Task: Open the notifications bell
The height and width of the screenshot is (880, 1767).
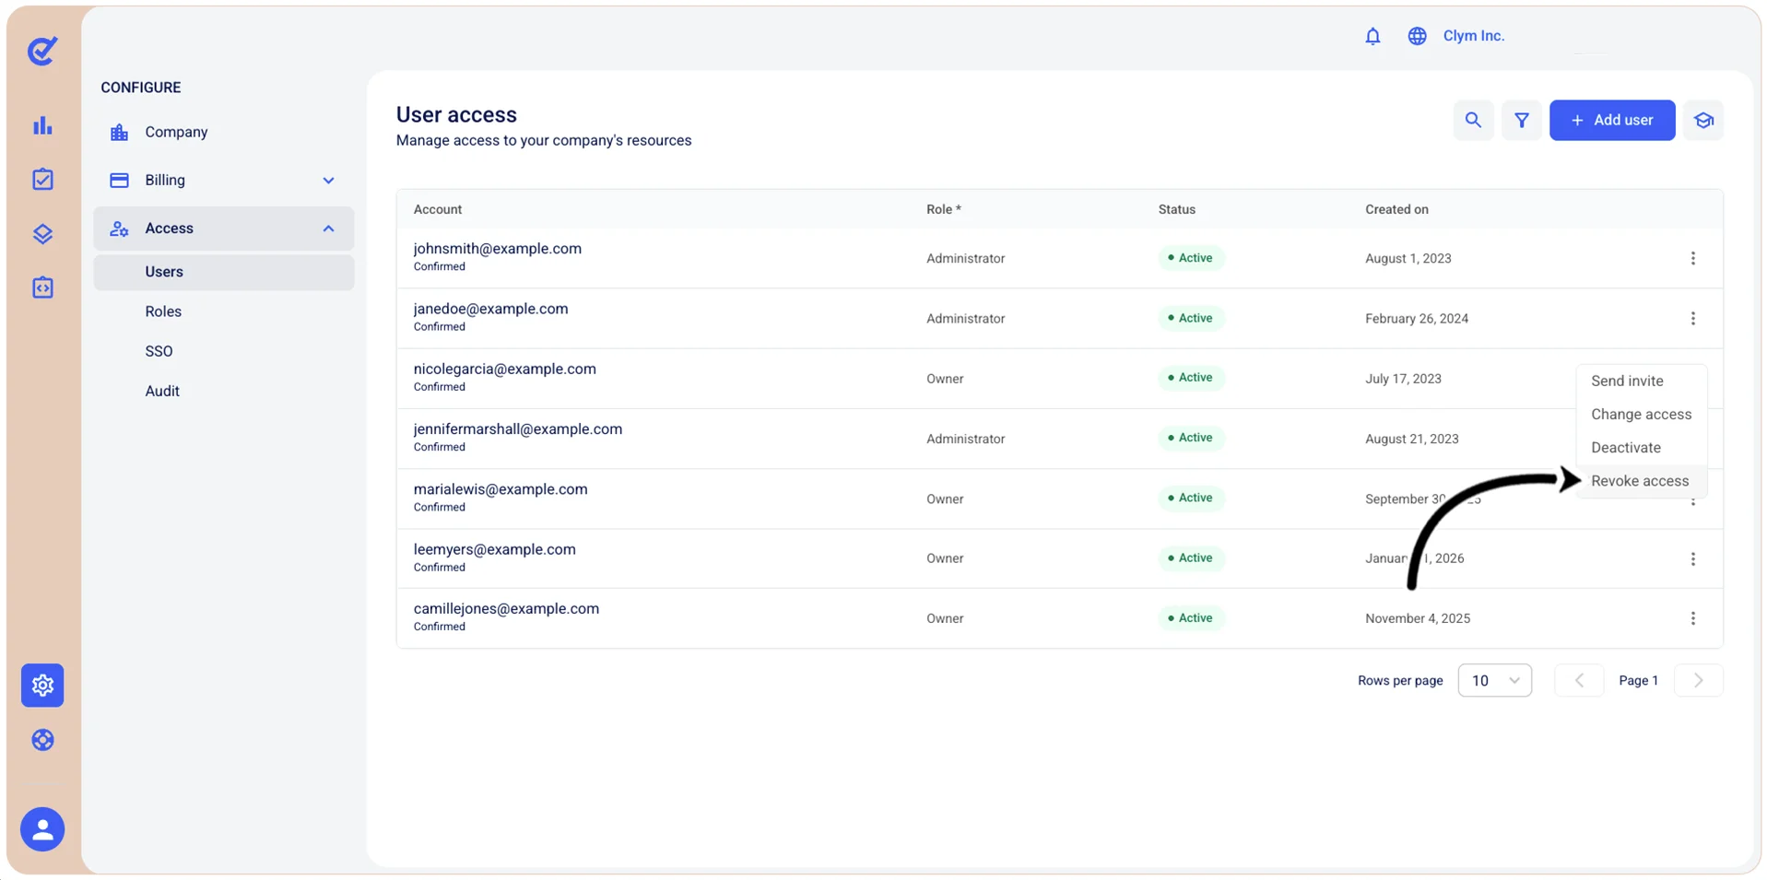Action: (x=1372, y=36)
